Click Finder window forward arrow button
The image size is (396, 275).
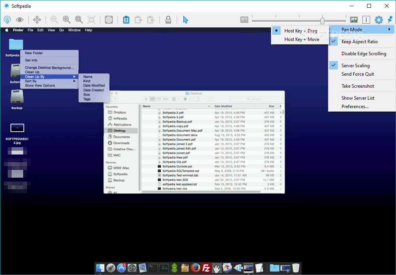click(x=115, y=99)
